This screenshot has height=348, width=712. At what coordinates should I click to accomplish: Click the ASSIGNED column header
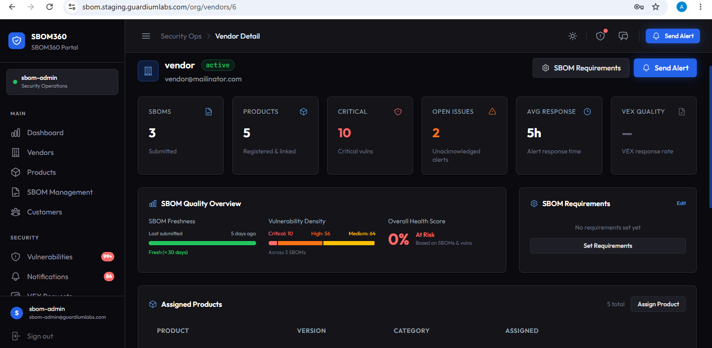point(522,331)
